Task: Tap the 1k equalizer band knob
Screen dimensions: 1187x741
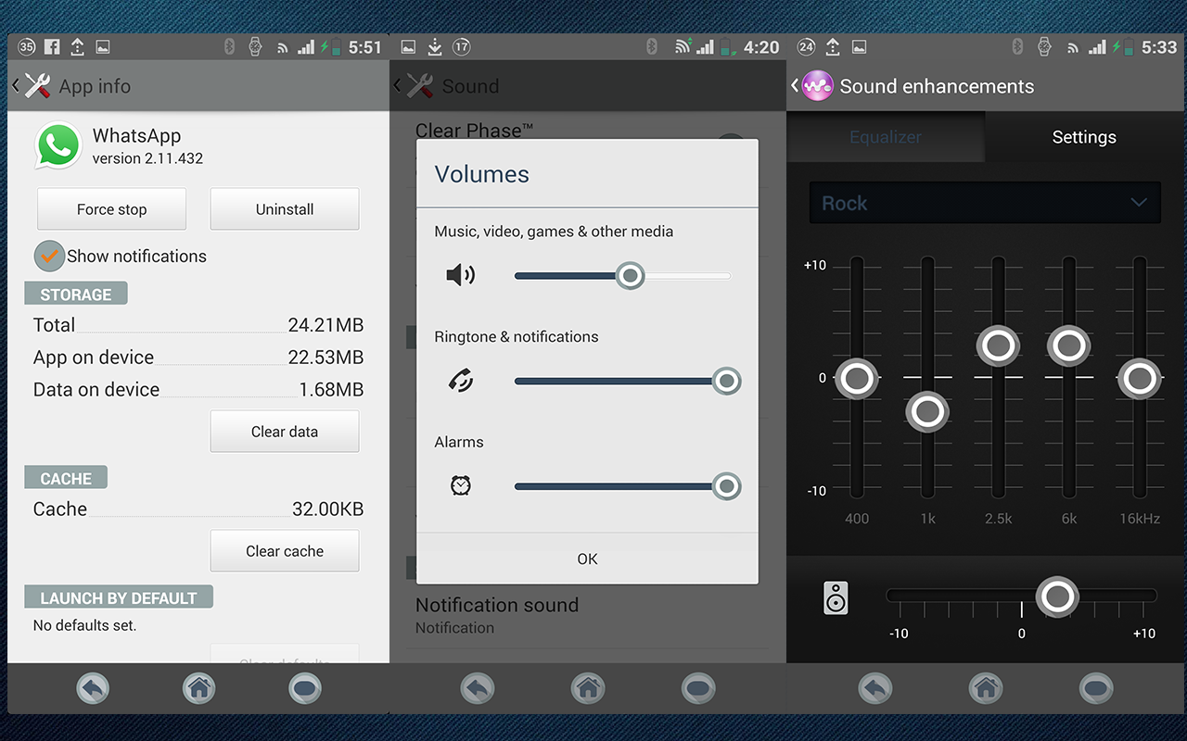Action: point(927,411)
